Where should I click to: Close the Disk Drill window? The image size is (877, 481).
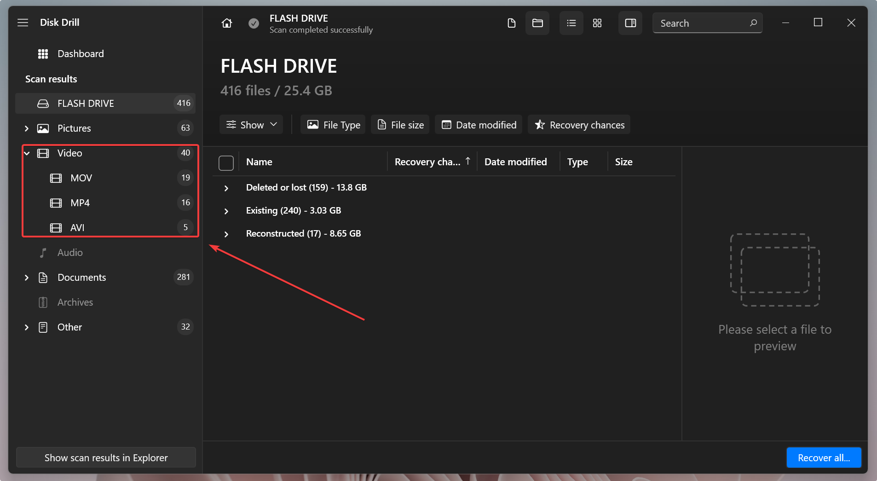851,23
